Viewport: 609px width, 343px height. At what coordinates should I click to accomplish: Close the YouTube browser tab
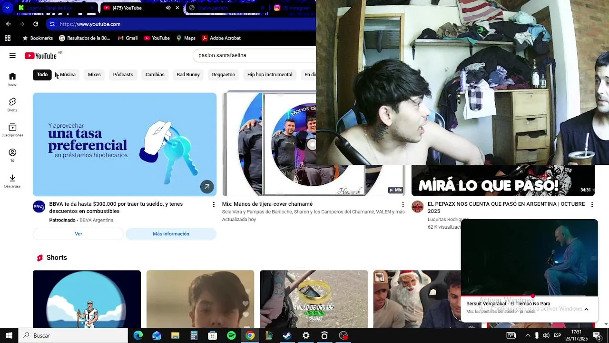click(x=177, y=8)
